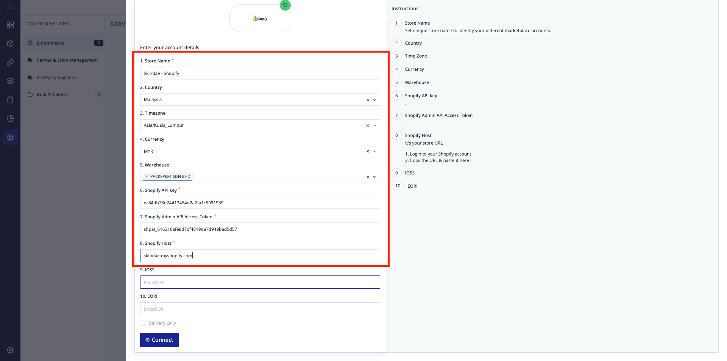Focus the Shopify API key field
727x361 pixels.
click(x=260, y=203)
